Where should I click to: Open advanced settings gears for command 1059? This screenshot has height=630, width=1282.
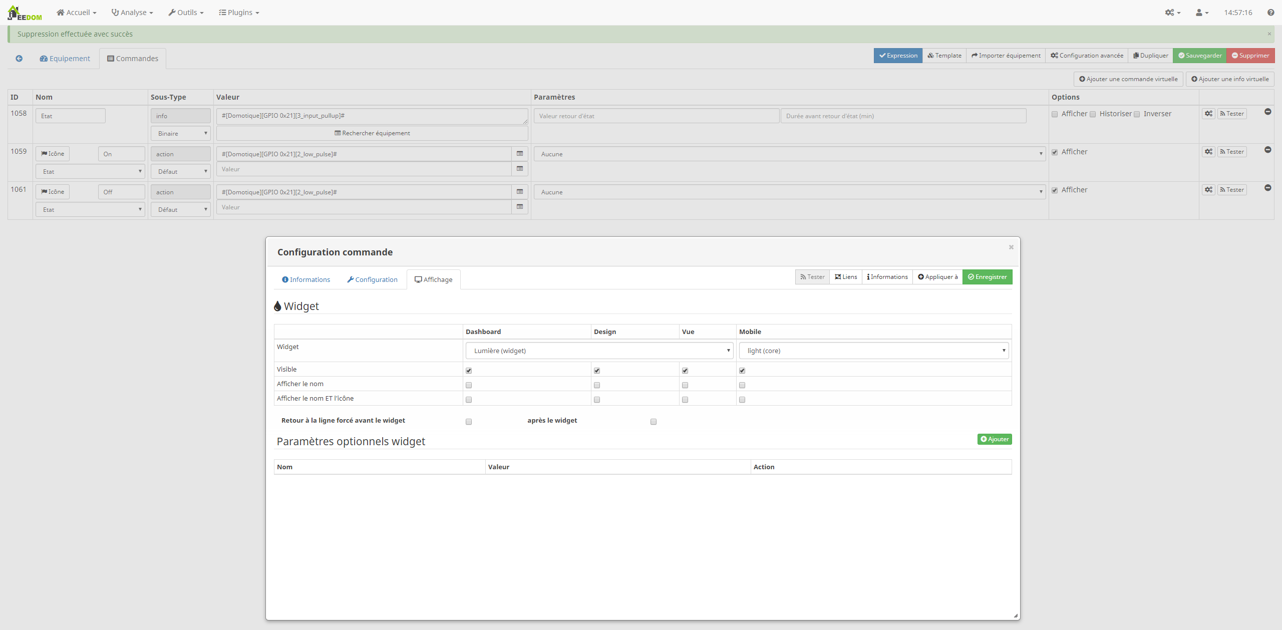click(1208, 152)
